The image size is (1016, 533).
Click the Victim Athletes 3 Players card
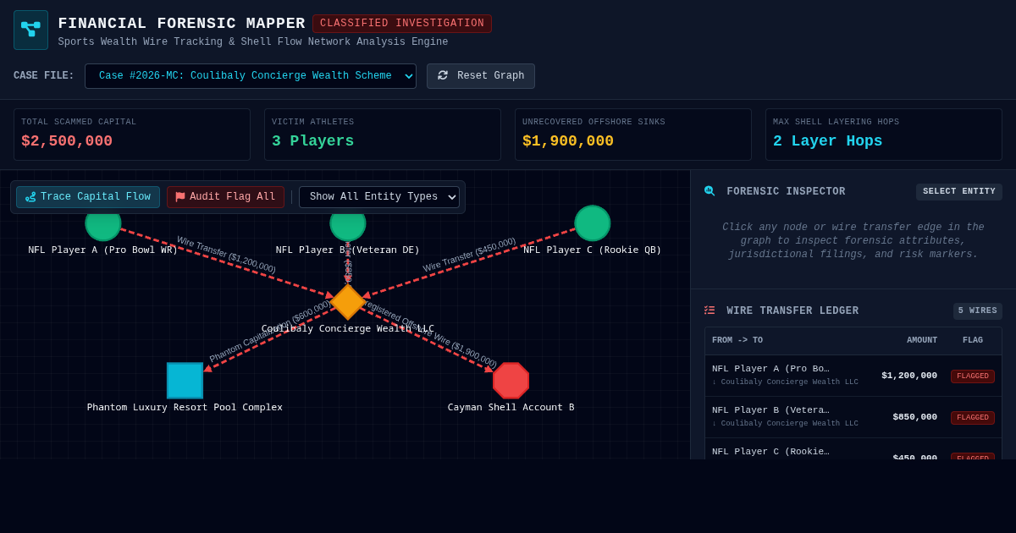click(x=383, y=135)
